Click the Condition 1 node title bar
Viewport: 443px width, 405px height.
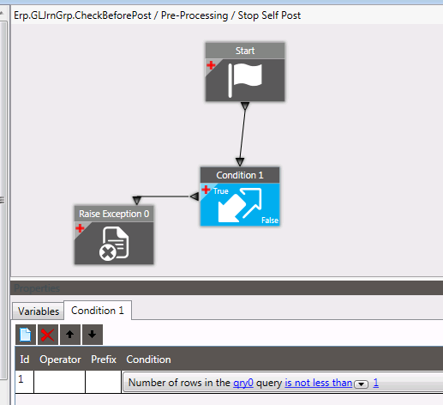(240, 175)
